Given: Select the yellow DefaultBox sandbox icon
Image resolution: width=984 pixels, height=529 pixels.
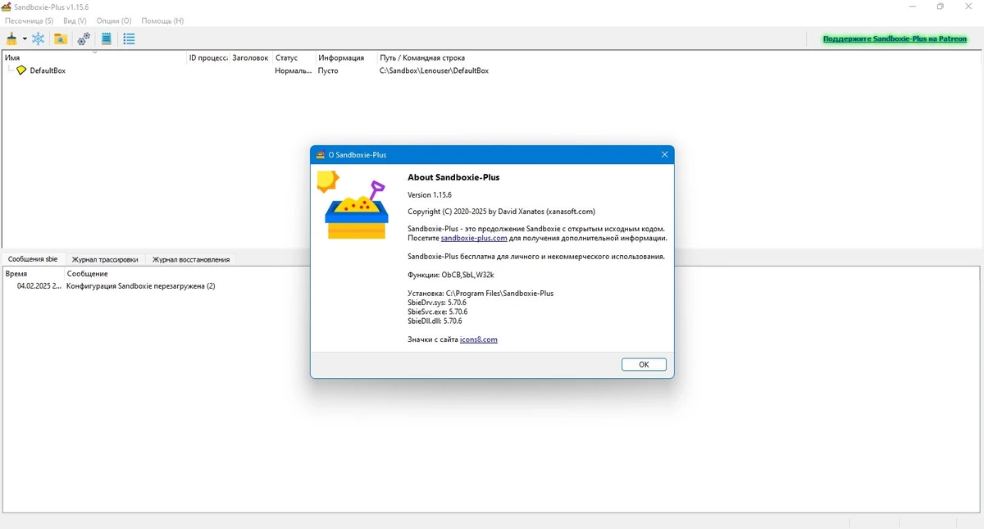Looking at the screenshot, I should (21, 71).
